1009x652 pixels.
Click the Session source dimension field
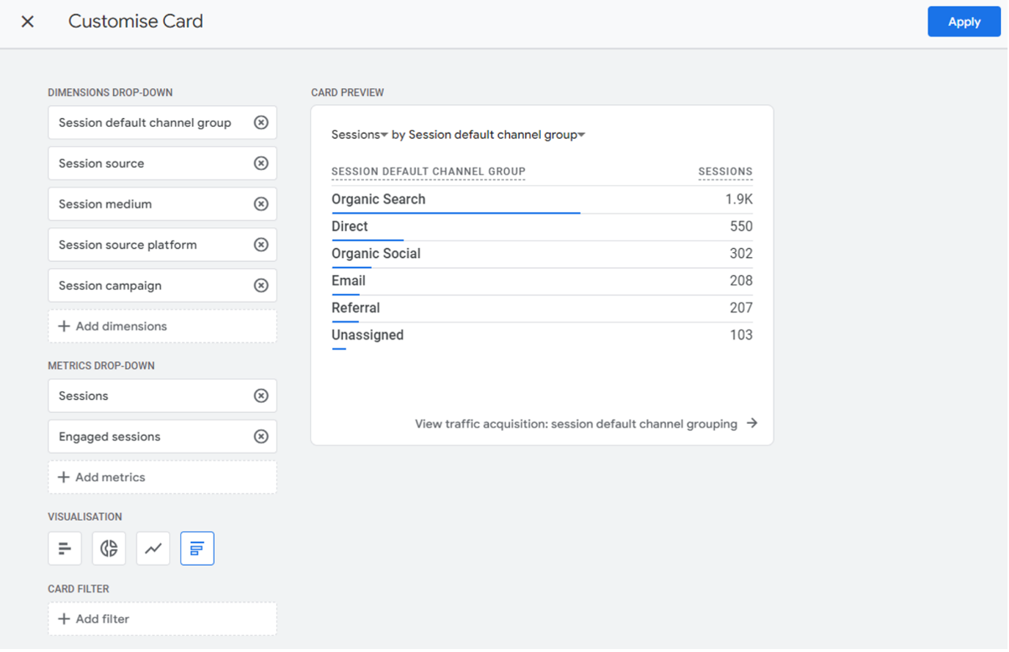(162, 164)
